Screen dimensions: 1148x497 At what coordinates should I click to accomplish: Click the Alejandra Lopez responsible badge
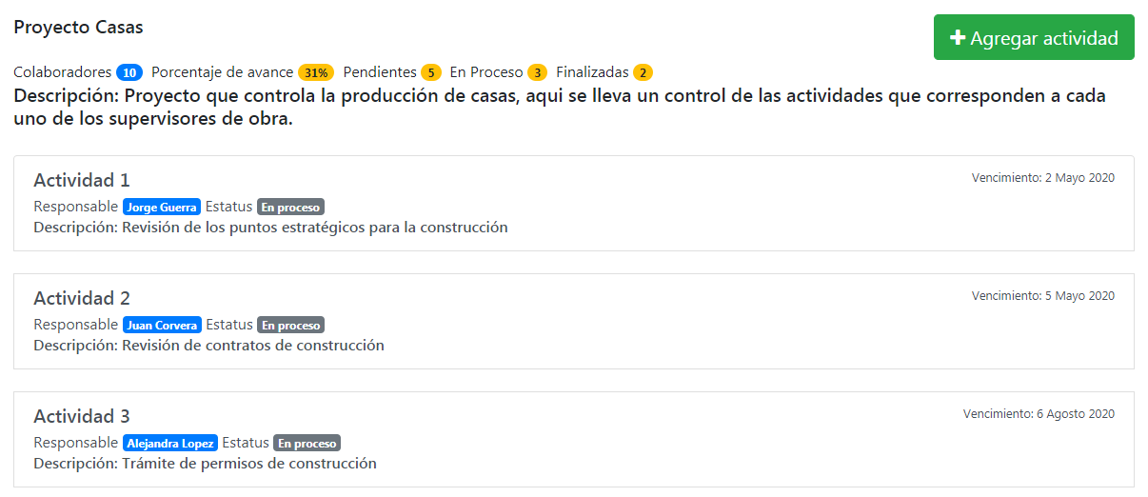(x=170, y=443)
